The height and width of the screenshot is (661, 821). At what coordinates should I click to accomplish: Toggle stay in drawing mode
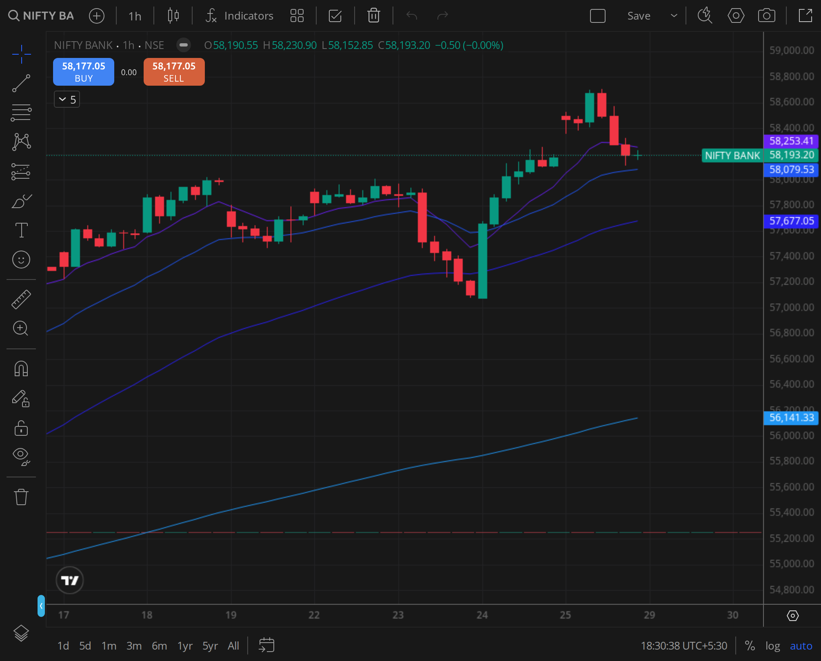tap(21, 399)
